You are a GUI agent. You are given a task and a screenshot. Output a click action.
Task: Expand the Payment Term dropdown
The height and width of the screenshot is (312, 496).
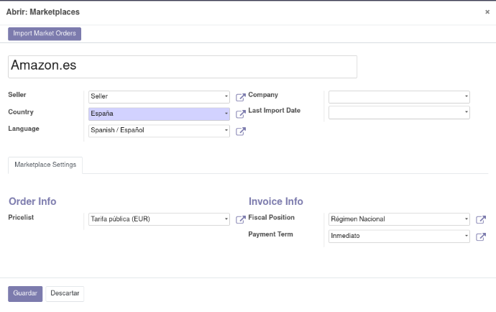(466, 236)
